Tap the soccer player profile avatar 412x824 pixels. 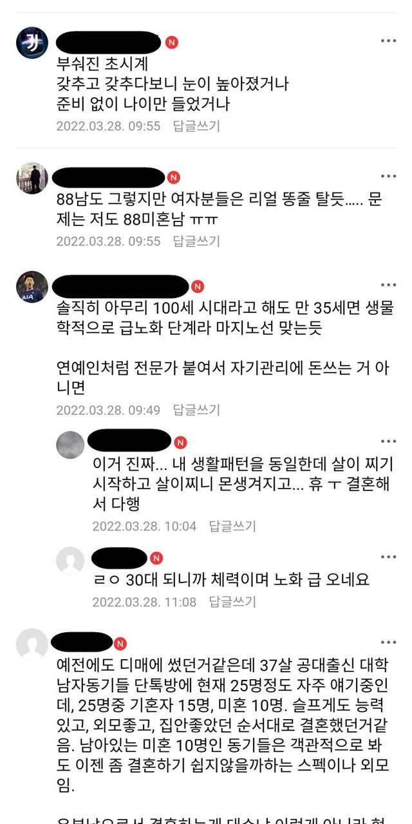coord(32,286)
